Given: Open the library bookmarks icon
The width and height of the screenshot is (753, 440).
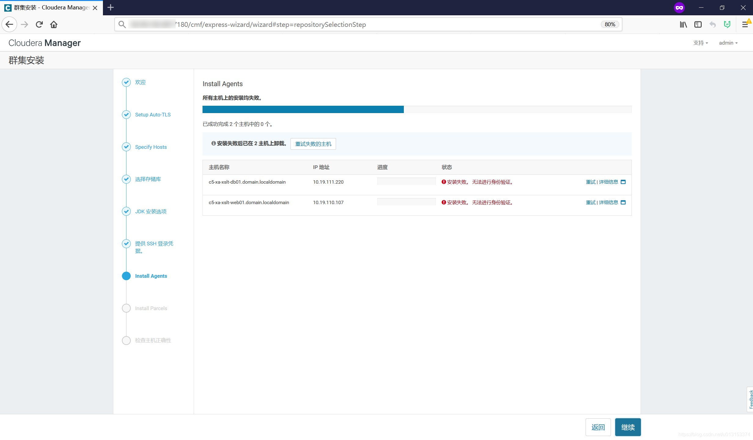Looking at the screenshot, I should [683, 24].
